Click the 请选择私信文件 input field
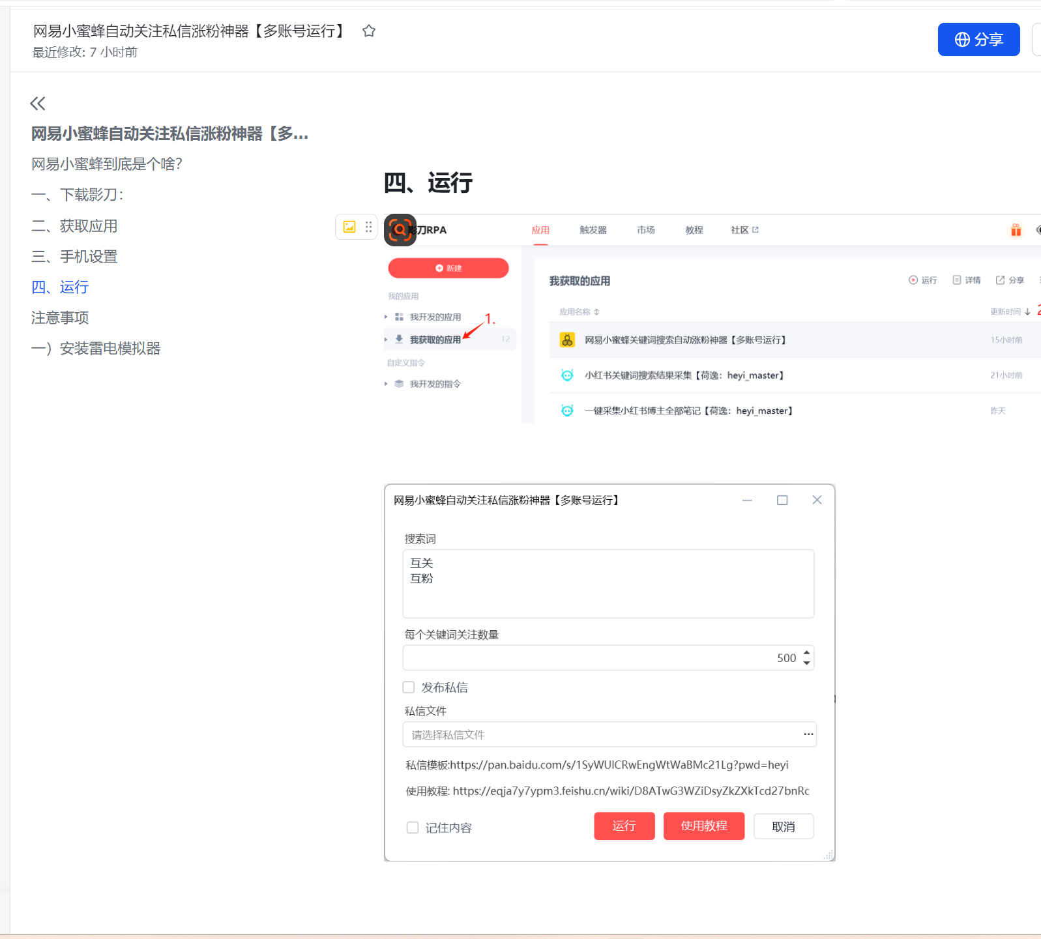The image size is (1041, 939). [x=609, y=734]
